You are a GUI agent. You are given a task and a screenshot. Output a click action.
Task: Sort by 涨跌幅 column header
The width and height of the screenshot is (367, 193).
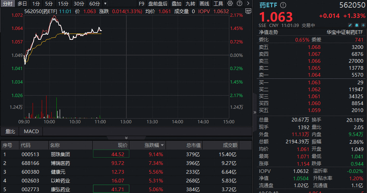coord(154,145)
